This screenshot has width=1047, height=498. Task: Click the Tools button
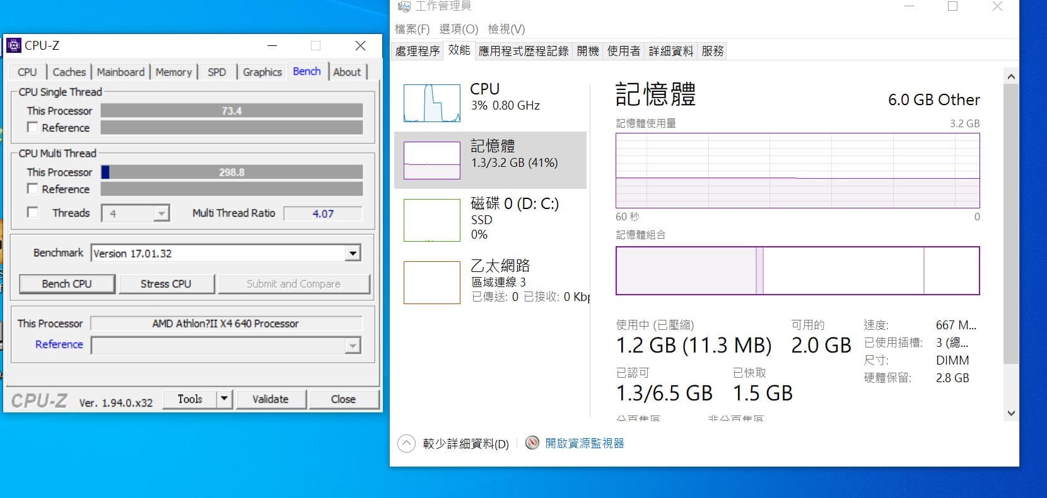pos(190,399)
